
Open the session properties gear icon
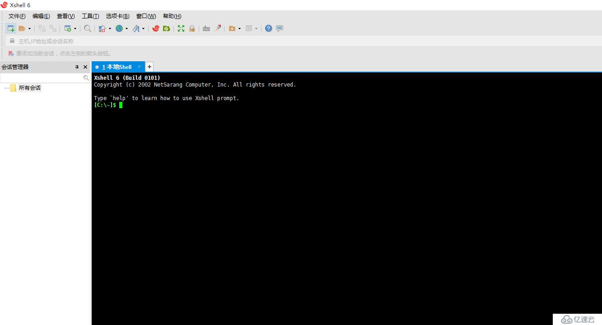click(68, 28)
